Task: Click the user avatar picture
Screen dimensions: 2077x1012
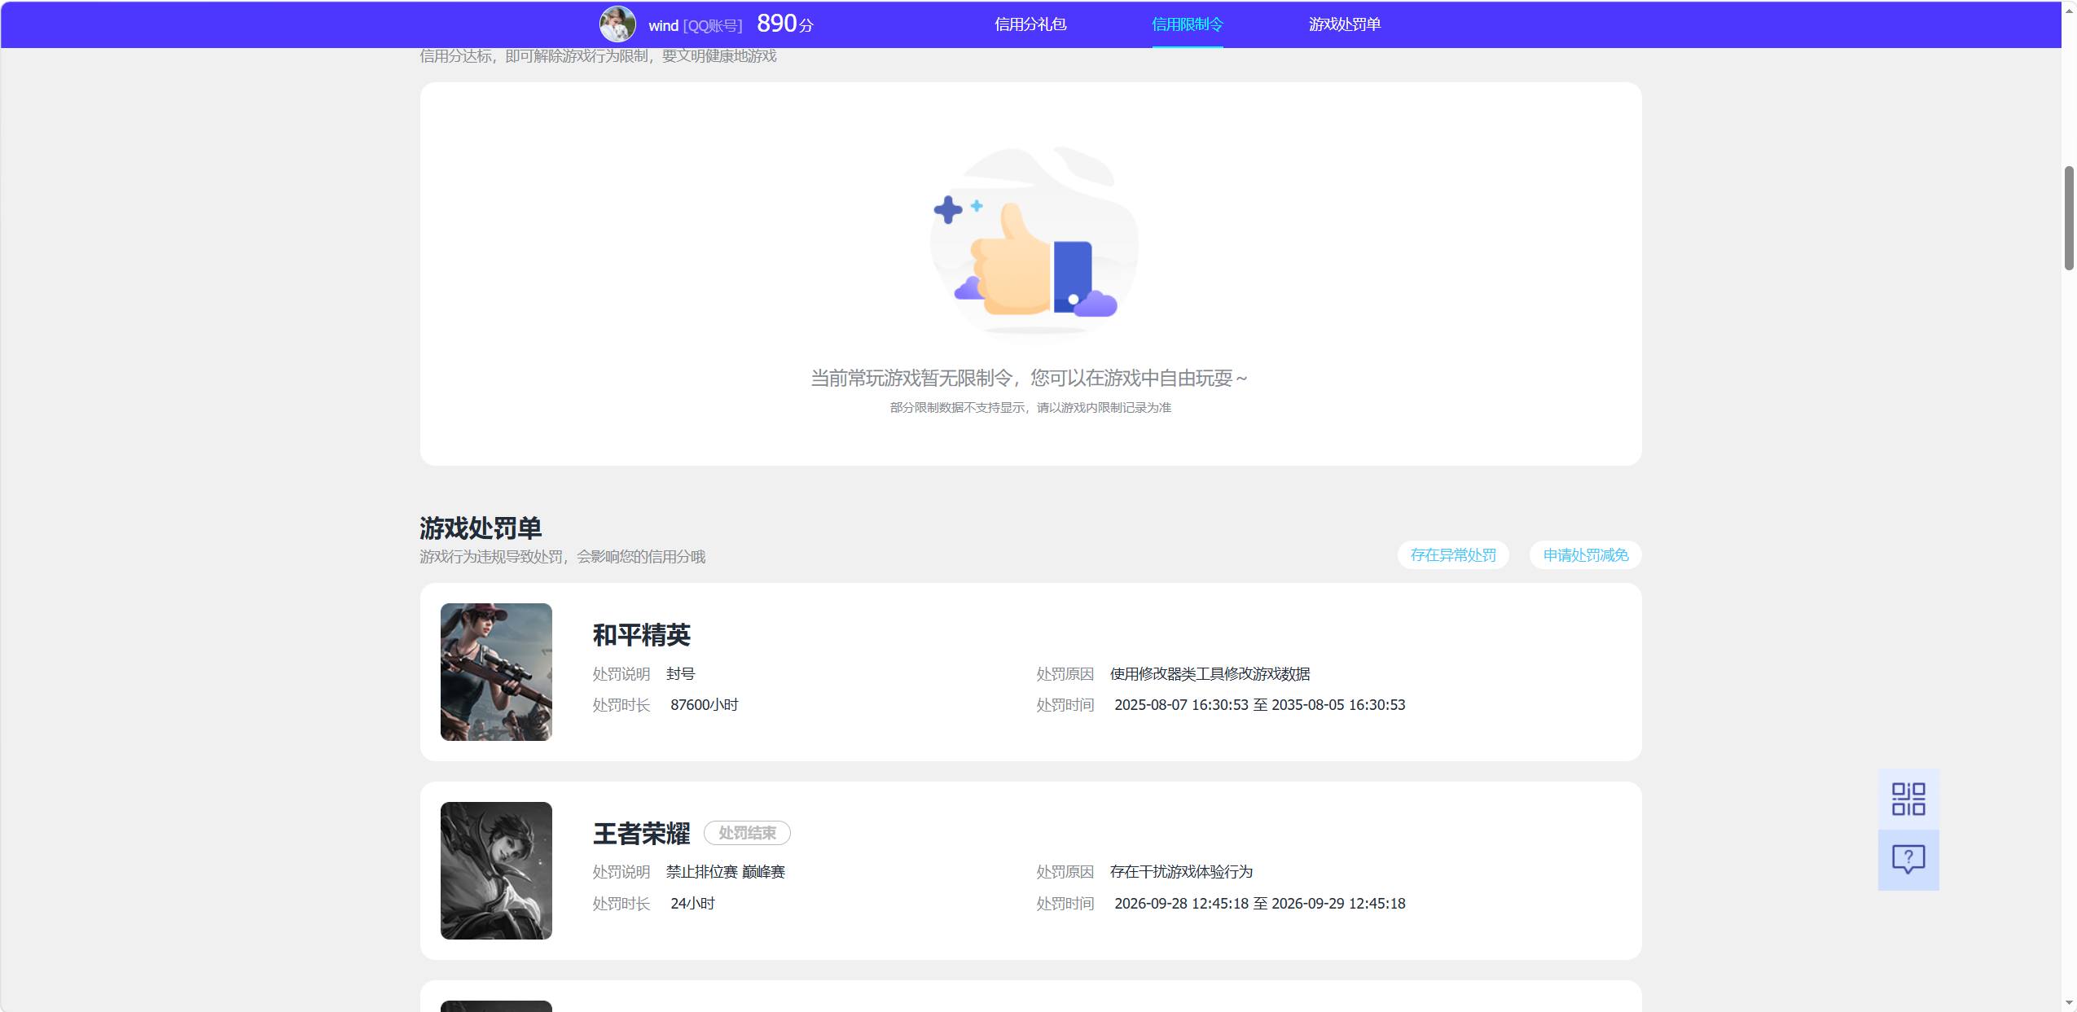Action: point(617,24)
